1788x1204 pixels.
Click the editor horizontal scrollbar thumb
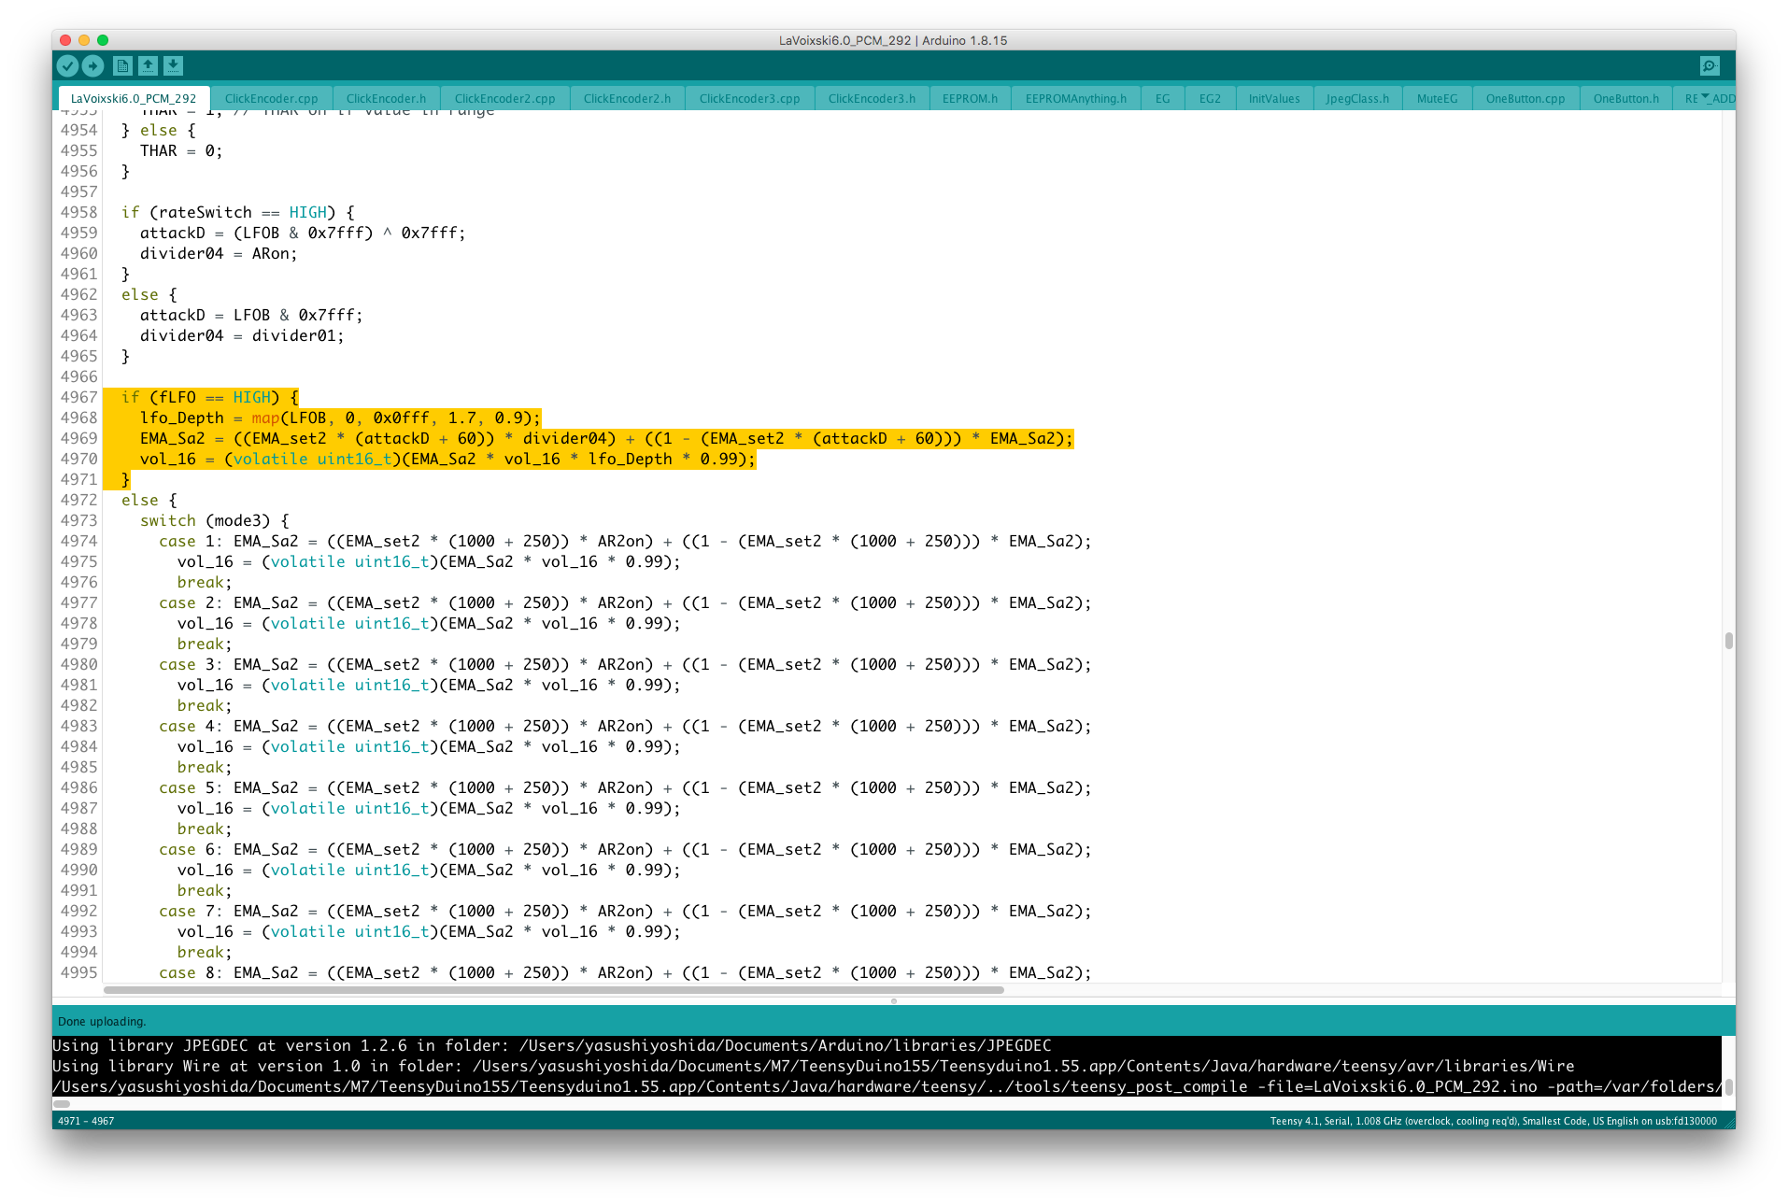(553, 990)
